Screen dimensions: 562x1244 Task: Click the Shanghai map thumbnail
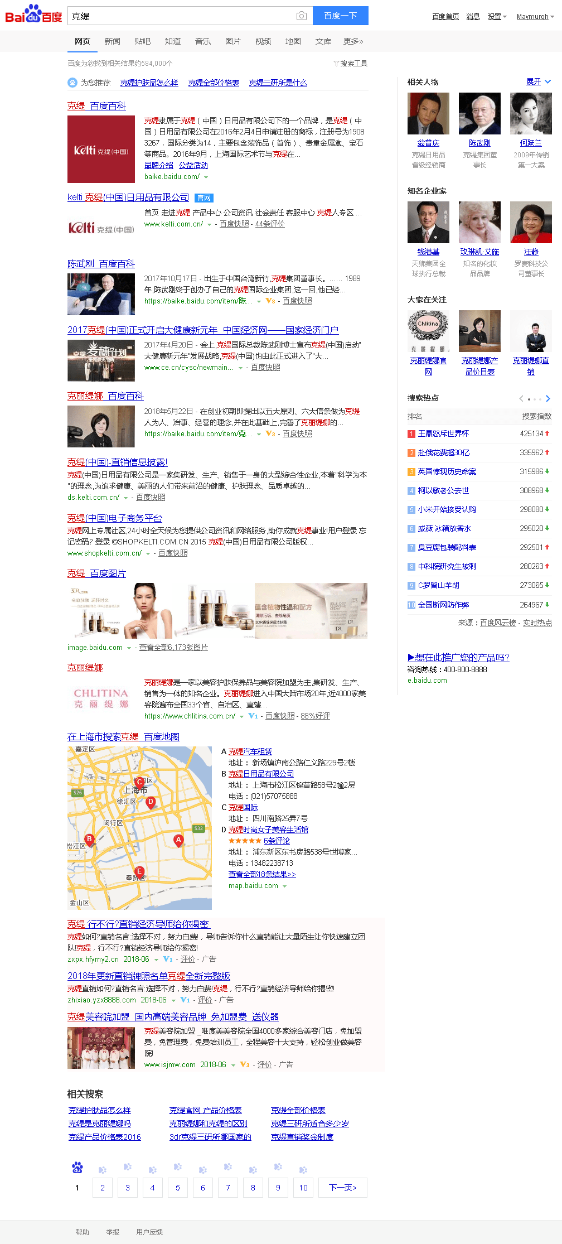pyautogui.click(x=139, y=828)
